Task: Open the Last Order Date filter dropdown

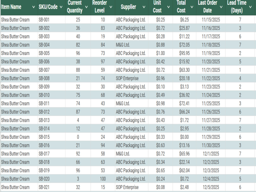Action: [x=221, y=7]
